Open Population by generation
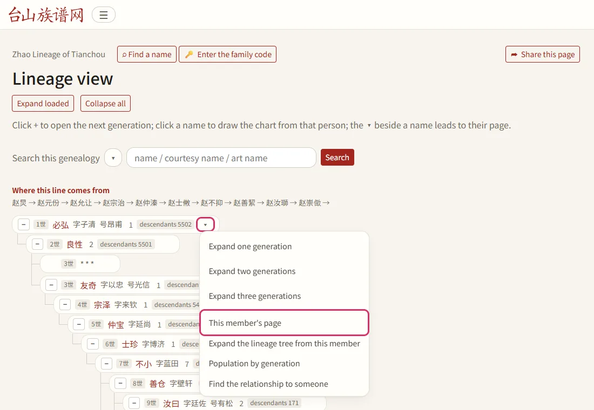 coord(284,364)
